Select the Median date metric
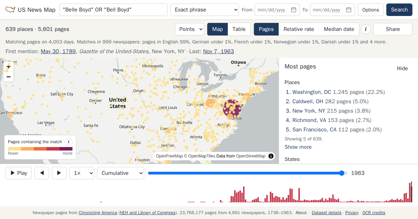 pyautogui.click(x=339, y=29)
